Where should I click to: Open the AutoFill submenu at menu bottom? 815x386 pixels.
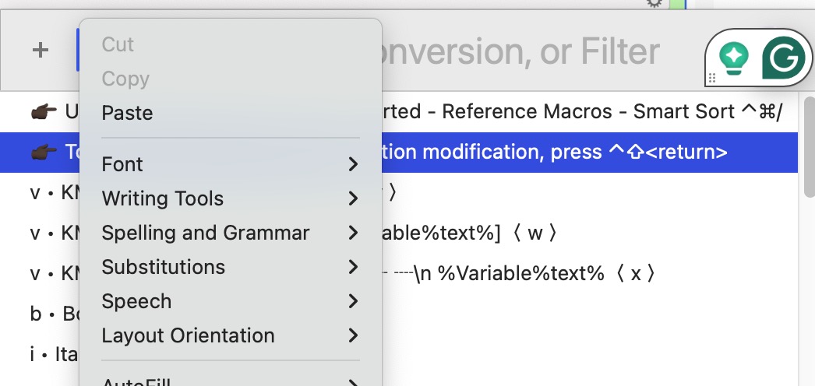pos(231,381)
